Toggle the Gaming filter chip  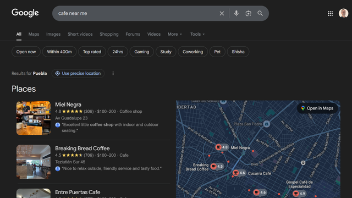(142, 52)
